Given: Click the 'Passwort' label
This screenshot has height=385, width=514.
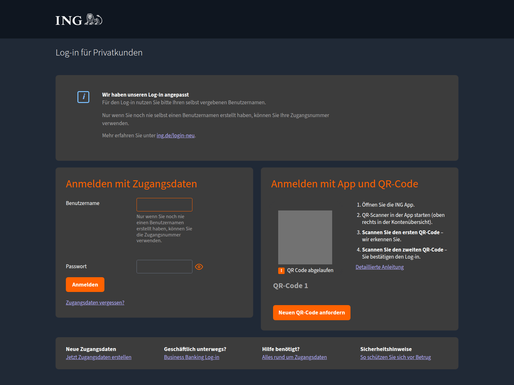Looking at the screenshot, I should 76,266.
